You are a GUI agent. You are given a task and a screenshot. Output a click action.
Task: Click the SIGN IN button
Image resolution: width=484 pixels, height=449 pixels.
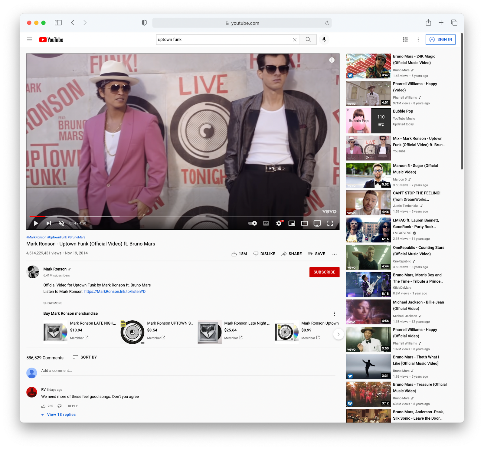click(x=440, y=40)
